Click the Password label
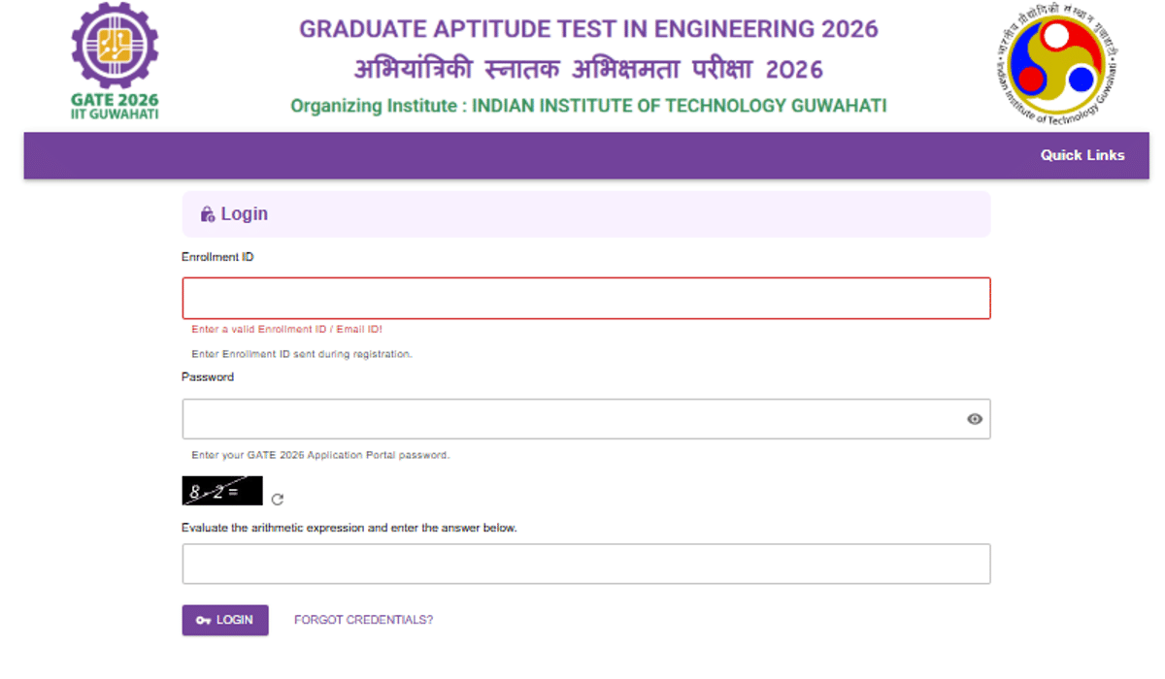 click(x=207, y=376)
